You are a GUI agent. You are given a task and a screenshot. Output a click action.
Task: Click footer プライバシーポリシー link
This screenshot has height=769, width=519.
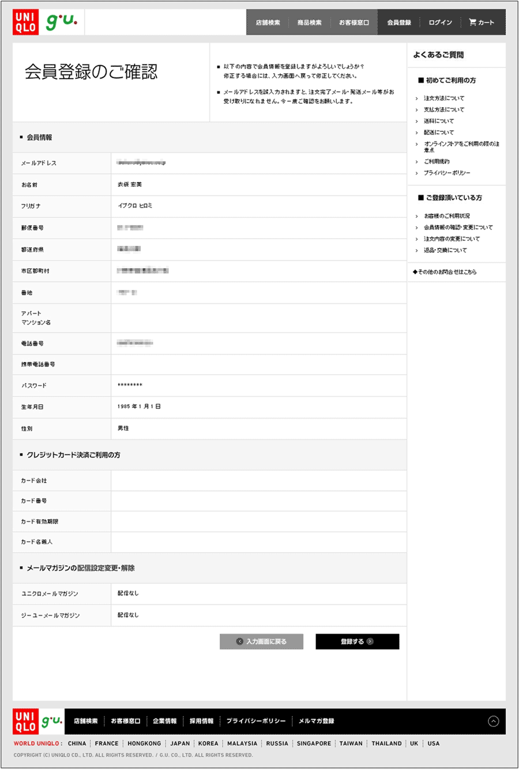(256, 721)
